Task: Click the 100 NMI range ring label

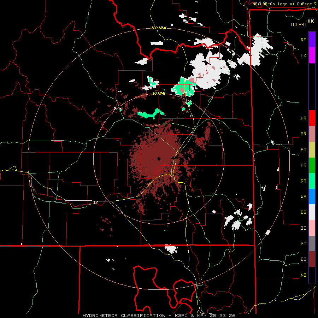Action: (x=159, y=28)
